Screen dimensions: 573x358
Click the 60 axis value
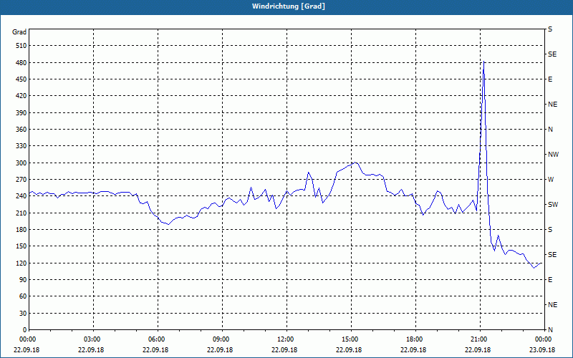coord(23,296)
